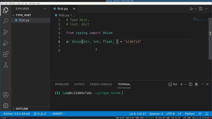Collapse the TYPE_HINT folder
The image size is (212, 119).
(x=31, y=15)
